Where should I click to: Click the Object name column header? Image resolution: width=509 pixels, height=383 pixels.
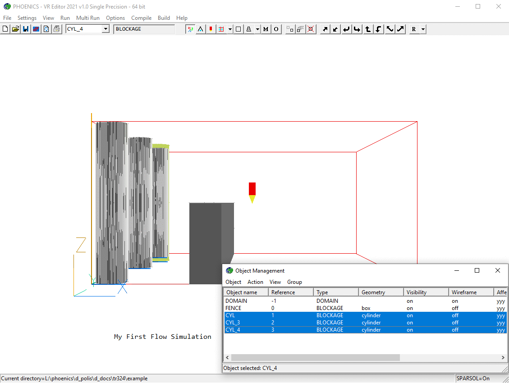pyautogui.click(x=242, y=292)
